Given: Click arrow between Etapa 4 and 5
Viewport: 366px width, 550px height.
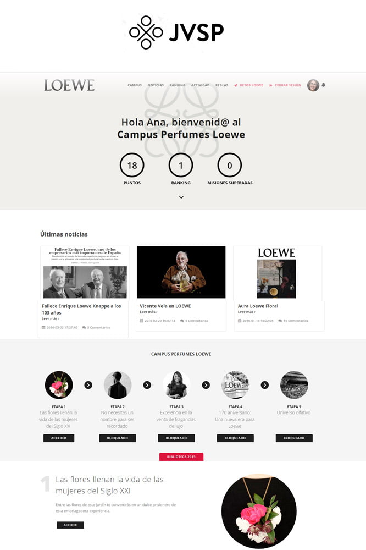Looking at the screenshot, I should coord(265,385).
